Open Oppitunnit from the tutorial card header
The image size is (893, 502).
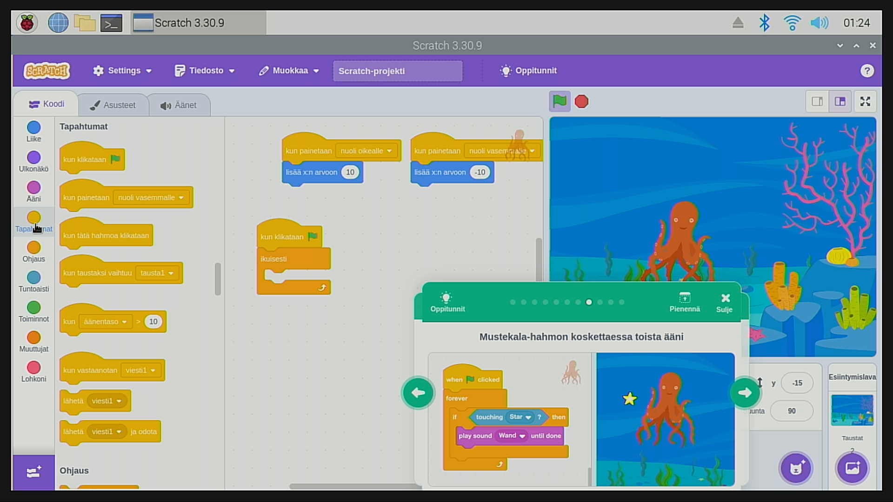click(447, 302)
